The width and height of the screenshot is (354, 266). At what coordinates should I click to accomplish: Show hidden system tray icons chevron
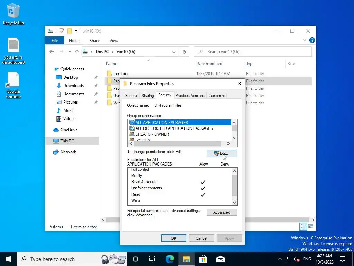[x=280, y=259]
